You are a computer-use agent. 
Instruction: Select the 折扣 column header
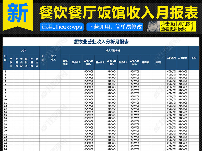click(194, 58)
